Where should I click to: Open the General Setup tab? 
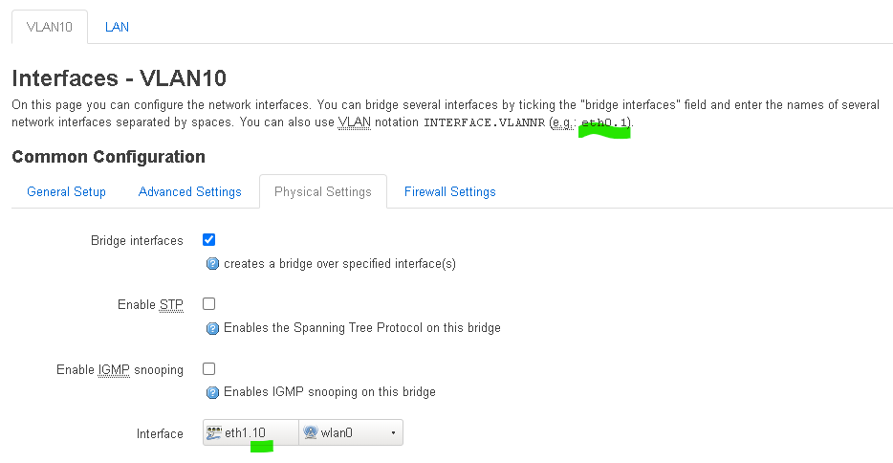(66, 192)
